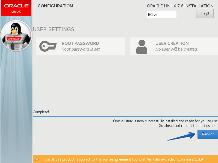Click the 'No user will be created' status
Viewport: 218px width, 163px height.
(176, 49)
